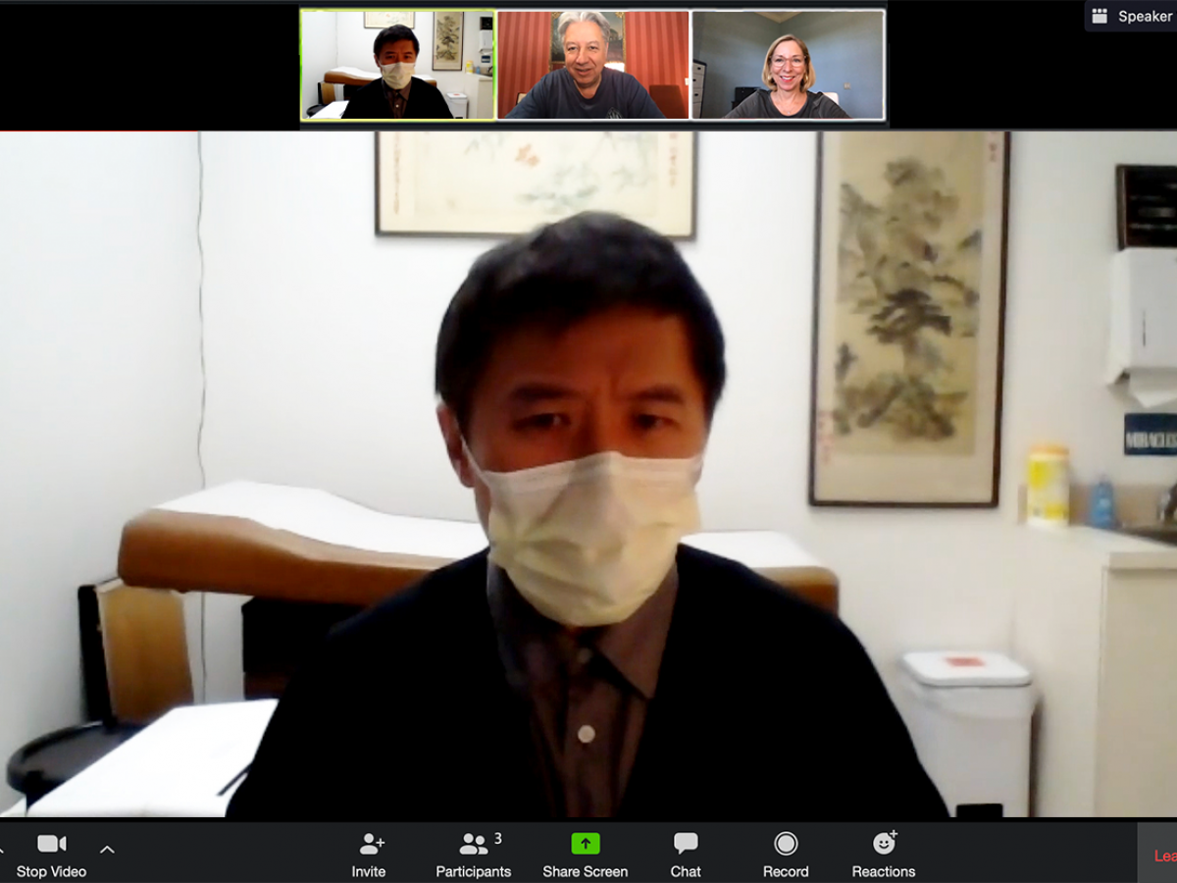
Task: Toggle recording with the Record label
Action: [x=786, y=871]
